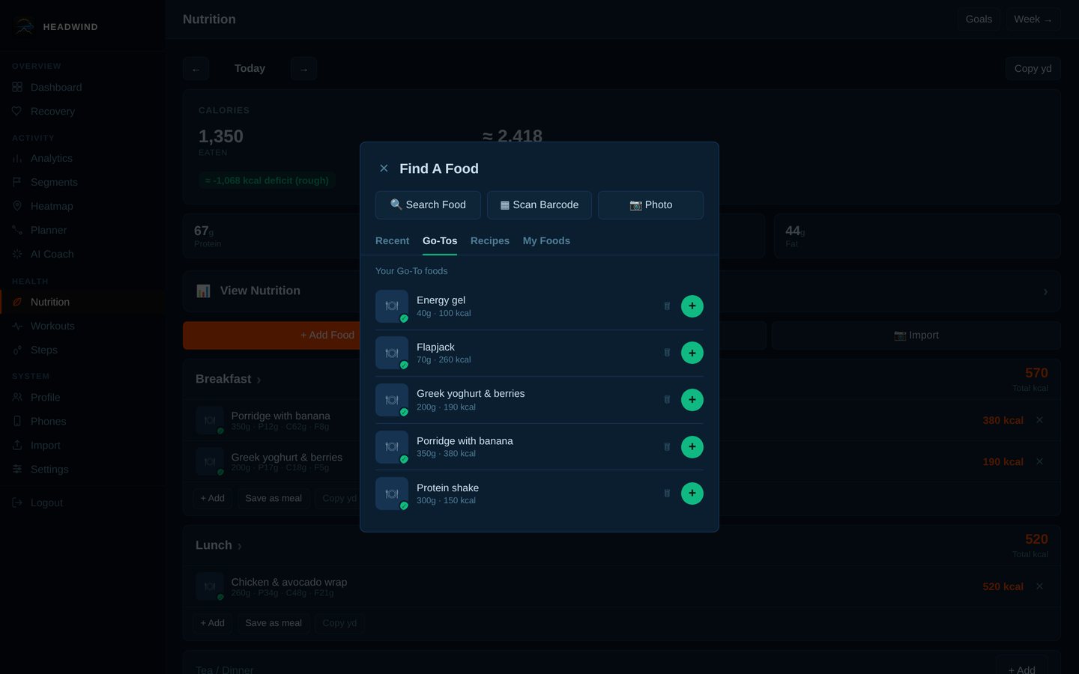Remove Chicken & avocado wrap entry
The height and width of the screenshot is (674, 1079).
pyautogui.click(x=1039, y=586)
